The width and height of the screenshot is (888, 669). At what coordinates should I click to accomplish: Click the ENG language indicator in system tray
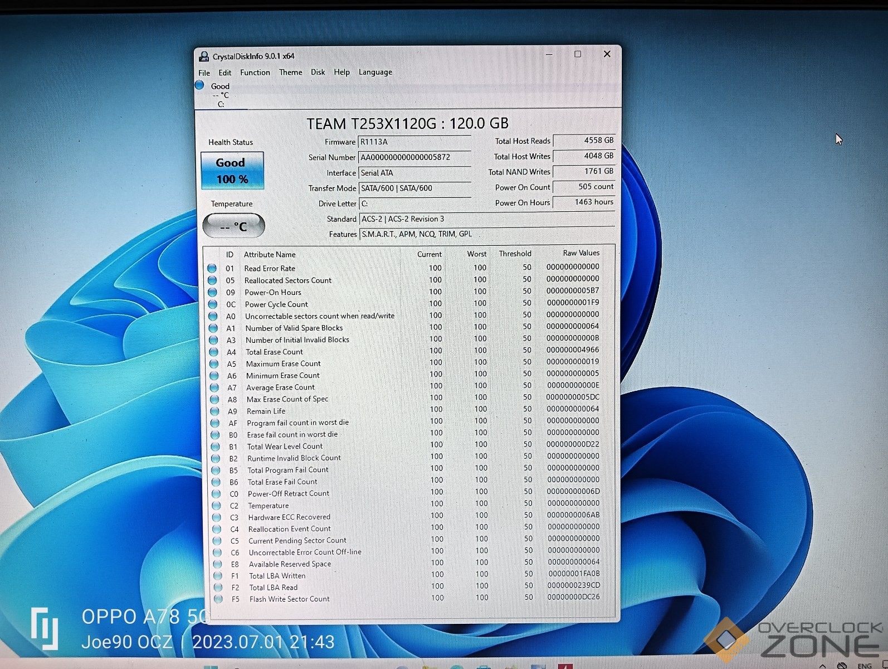click(865, 666)
